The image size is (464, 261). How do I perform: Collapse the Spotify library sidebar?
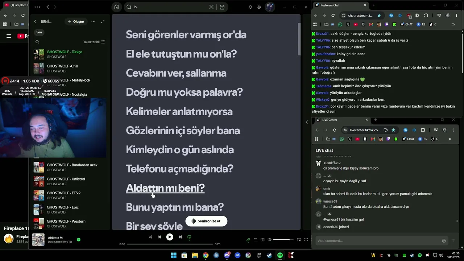[x=35, y=22]
